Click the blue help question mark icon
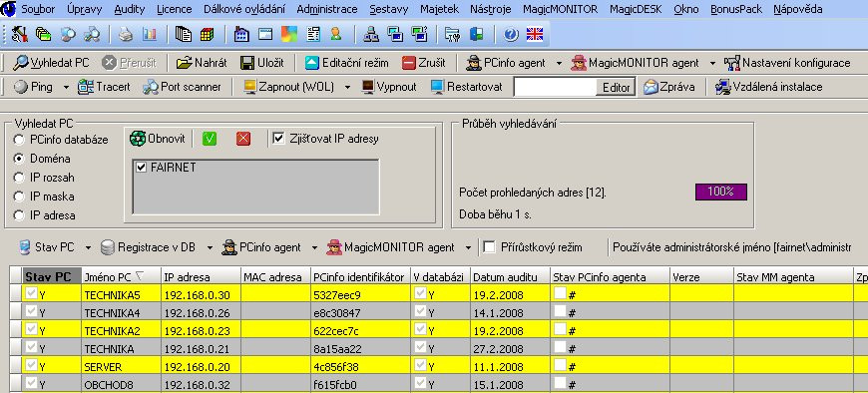 pyautogui.click(x=511, y=34)
